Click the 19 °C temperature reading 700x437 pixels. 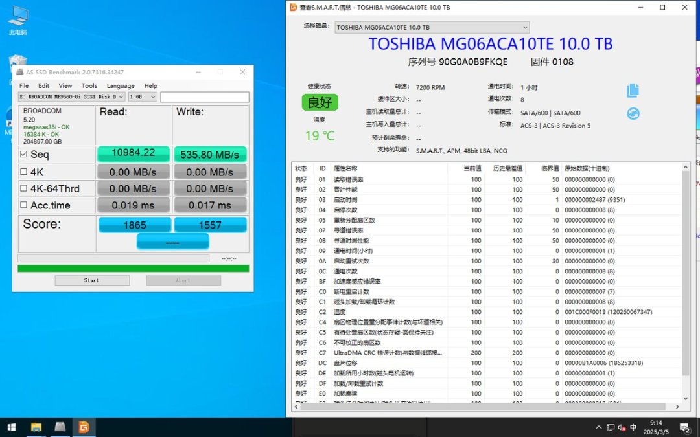pyautogui.click(x=320, y=135)
